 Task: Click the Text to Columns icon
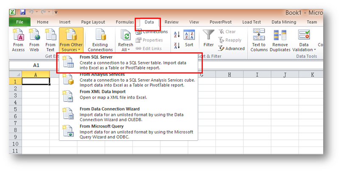coord(259,35)
